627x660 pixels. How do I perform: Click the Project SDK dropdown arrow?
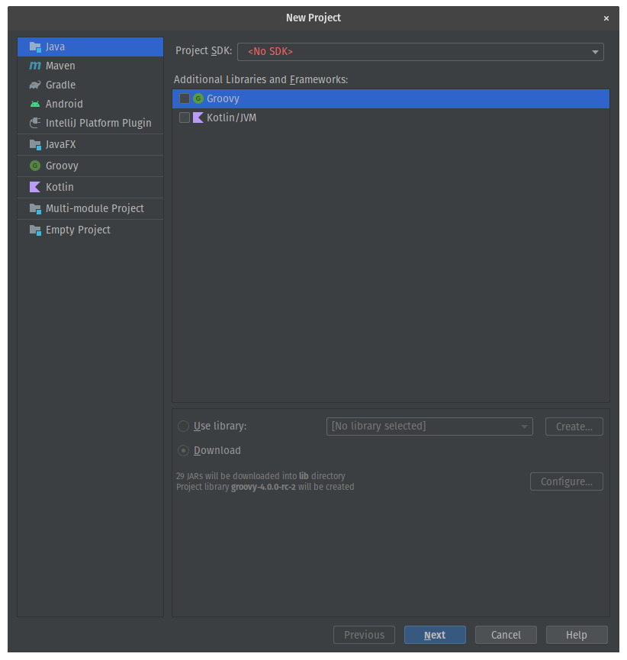pos(595,52)
